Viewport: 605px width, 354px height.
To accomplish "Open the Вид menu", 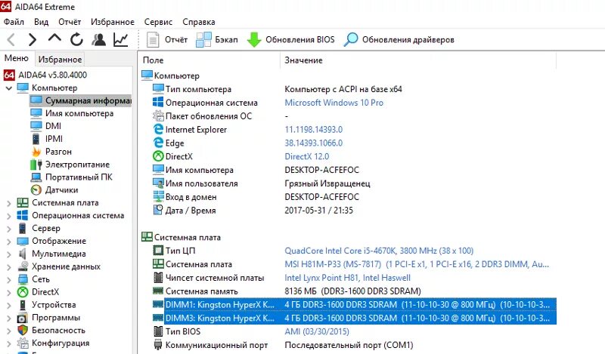I will point(42,22).
